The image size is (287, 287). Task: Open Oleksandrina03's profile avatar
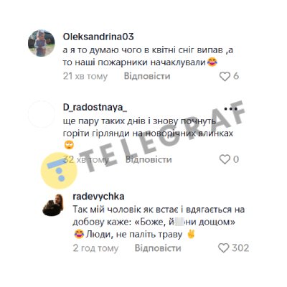42,43
